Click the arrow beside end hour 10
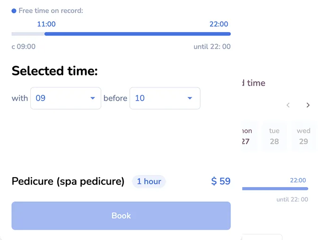 (x=190, y=98)
